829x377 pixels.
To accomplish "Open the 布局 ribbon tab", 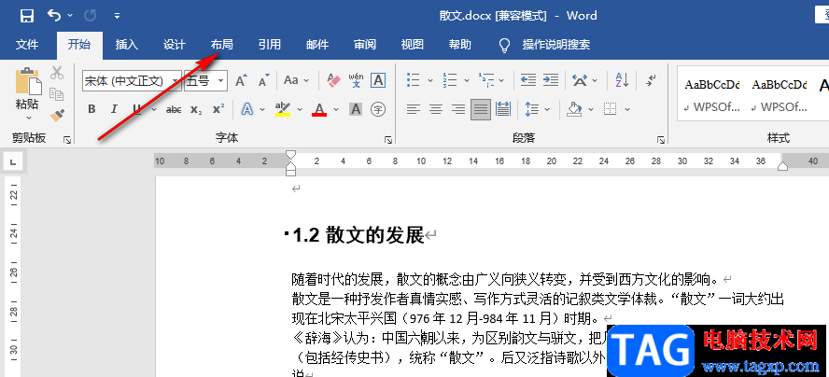I will point(222,45).
